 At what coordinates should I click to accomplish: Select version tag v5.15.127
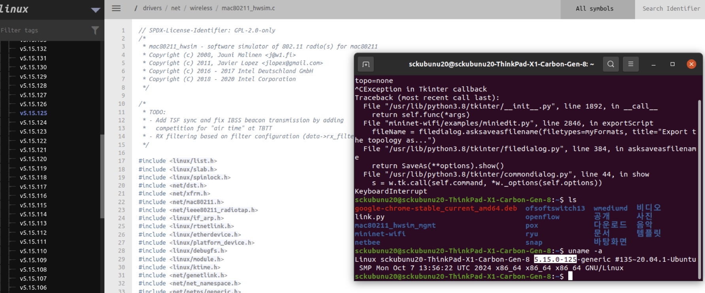point(33,95)
